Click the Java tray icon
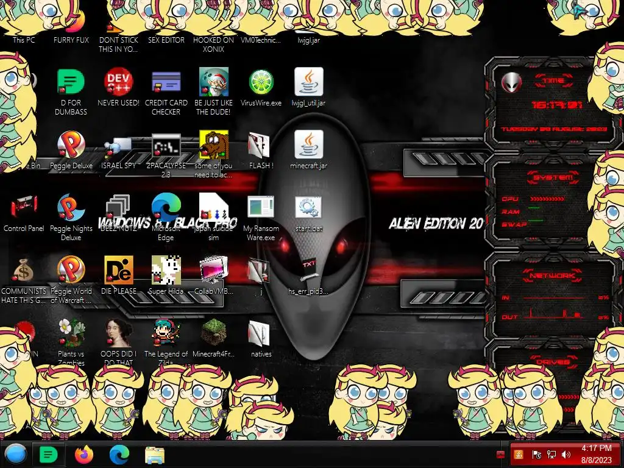 pyautogui.click(x=519, y=455)
